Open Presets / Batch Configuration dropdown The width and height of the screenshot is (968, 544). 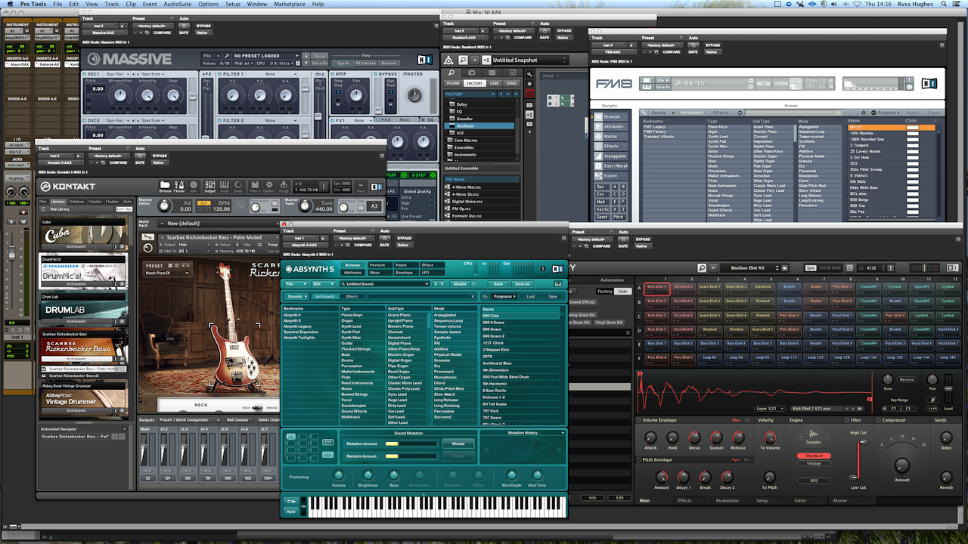coord(189,419)
